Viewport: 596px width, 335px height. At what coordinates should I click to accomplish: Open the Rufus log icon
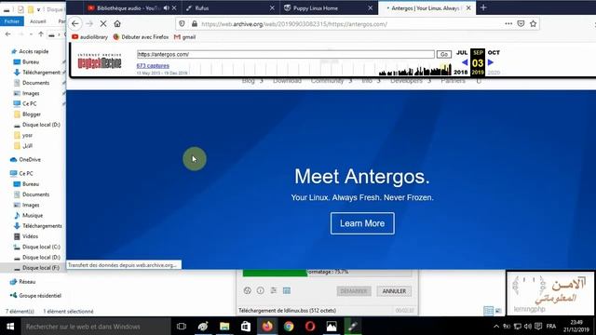click(x=287, y=290)
